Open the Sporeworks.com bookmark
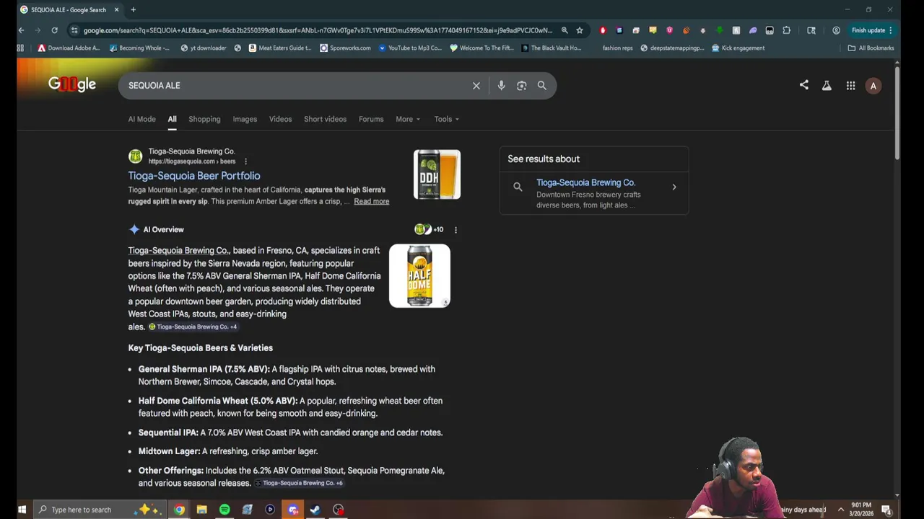This screenshot has height=519, width=924. pyautogui.click(x=345, y=48)
